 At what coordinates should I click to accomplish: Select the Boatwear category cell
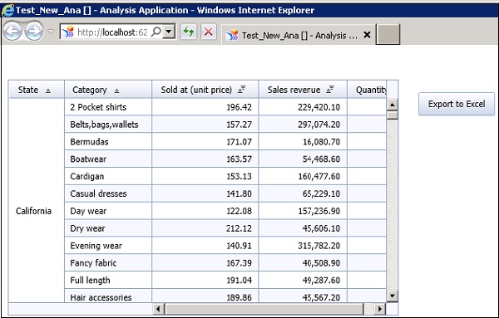108,159
